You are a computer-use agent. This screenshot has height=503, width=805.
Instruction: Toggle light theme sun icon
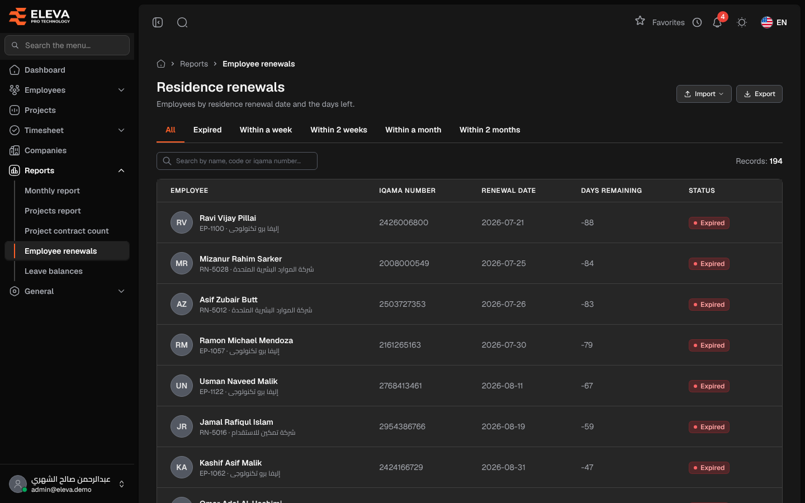tap(742, 22)
